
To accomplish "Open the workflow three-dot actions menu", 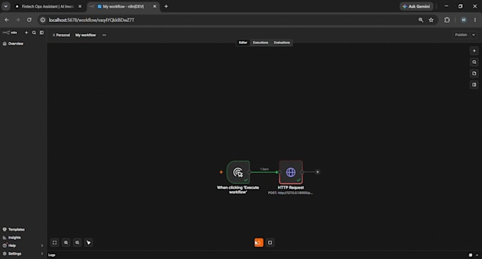I will point(104,35).
